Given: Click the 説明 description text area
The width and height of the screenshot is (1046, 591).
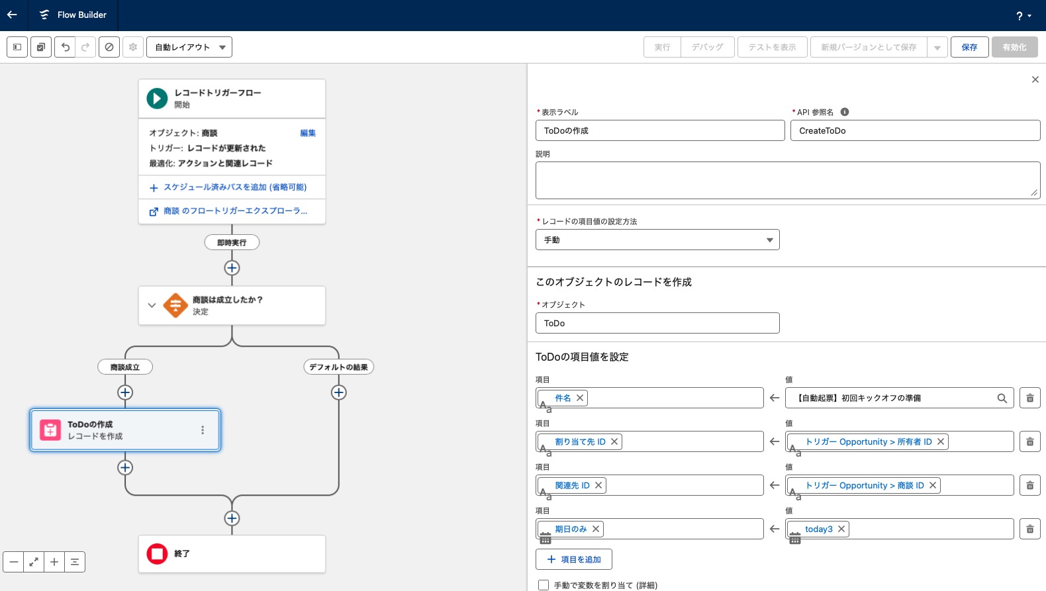Looking at the screenshot, I should [788, 180].
